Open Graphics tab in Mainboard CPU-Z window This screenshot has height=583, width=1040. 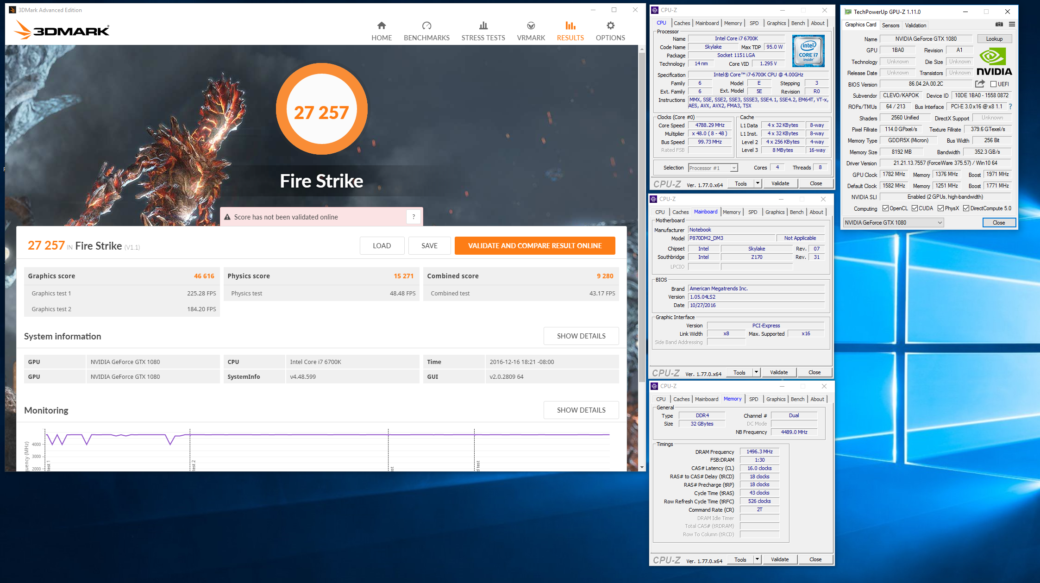point(775,212)
